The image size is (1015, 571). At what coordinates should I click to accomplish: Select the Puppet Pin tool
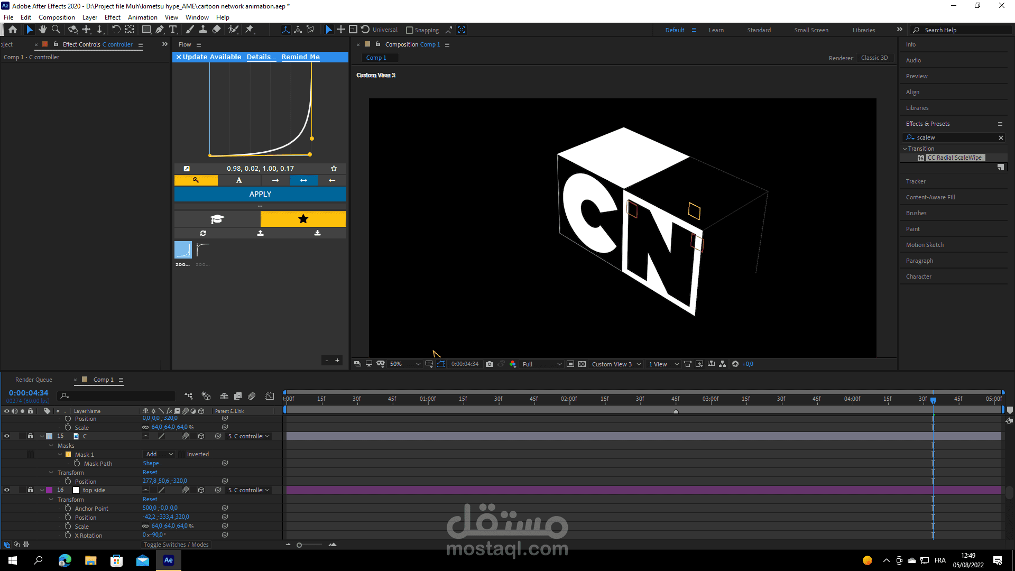coord(250,30)
